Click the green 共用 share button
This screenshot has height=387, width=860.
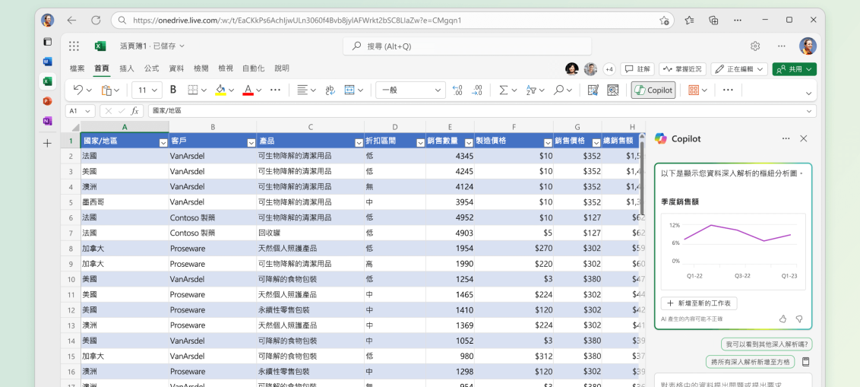pos(794,69)
